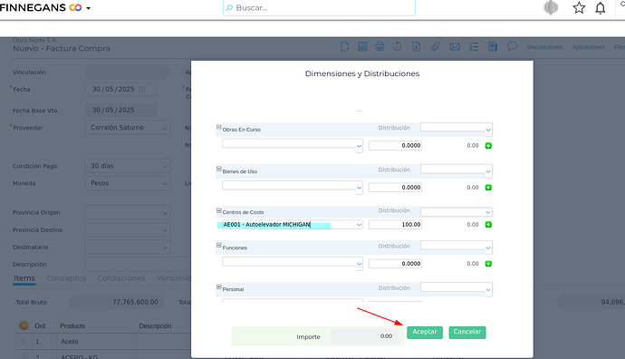Click the Aceite product cell

(x=97, y=342)
